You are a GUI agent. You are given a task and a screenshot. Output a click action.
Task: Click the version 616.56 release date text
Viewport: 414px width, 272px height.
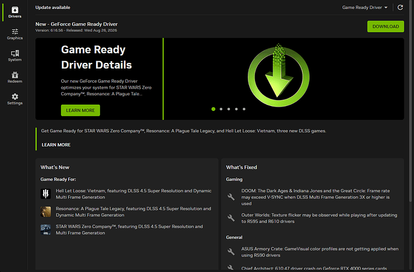(x=76, y=31)
